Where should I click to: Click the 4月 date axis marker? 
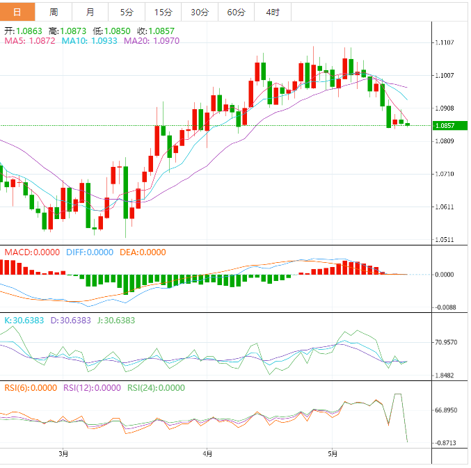click(x=207, y=454)
